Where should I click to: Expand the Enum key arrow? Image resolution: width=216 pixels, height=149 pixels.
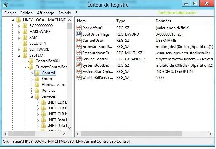pos(32,79)
